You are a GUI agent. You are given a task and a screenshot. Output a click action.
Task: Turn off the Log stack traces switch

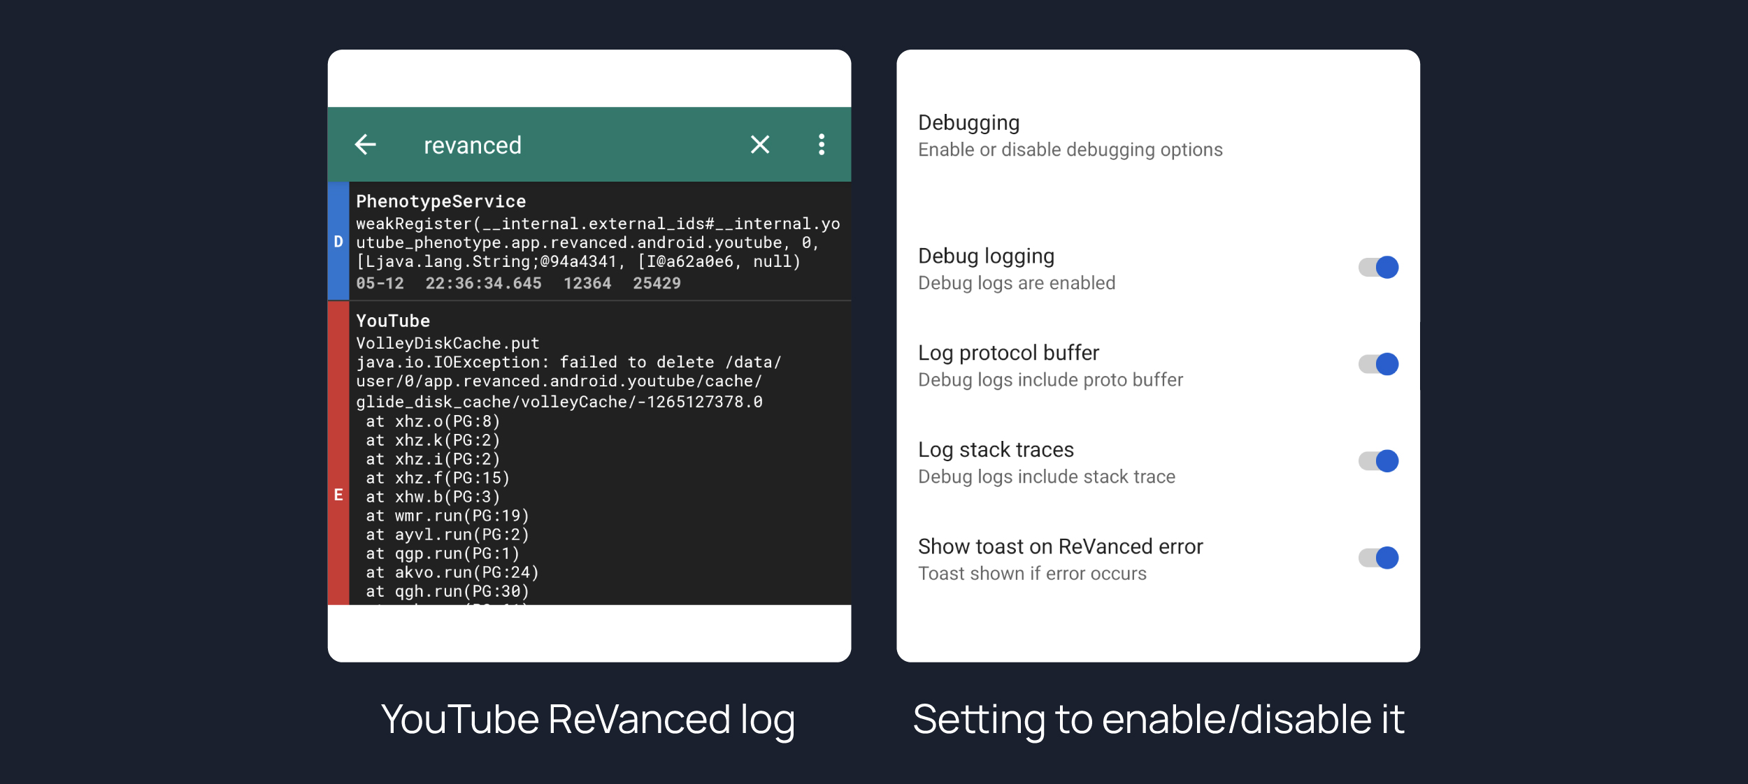tap(1378, 461)
